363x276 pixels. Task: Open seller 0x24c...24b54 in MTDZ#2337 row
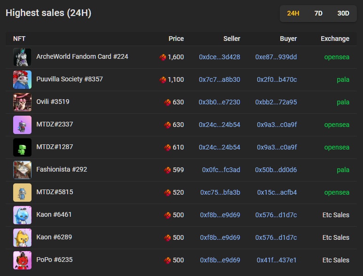tap(220, 125)
